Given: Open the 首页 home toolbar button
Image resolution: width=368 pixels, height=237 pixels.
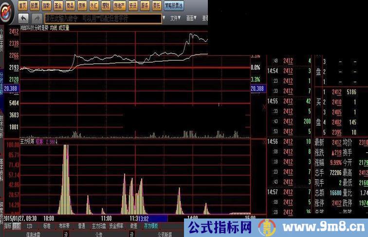Looking at the screenshot, I should point(23,6).
